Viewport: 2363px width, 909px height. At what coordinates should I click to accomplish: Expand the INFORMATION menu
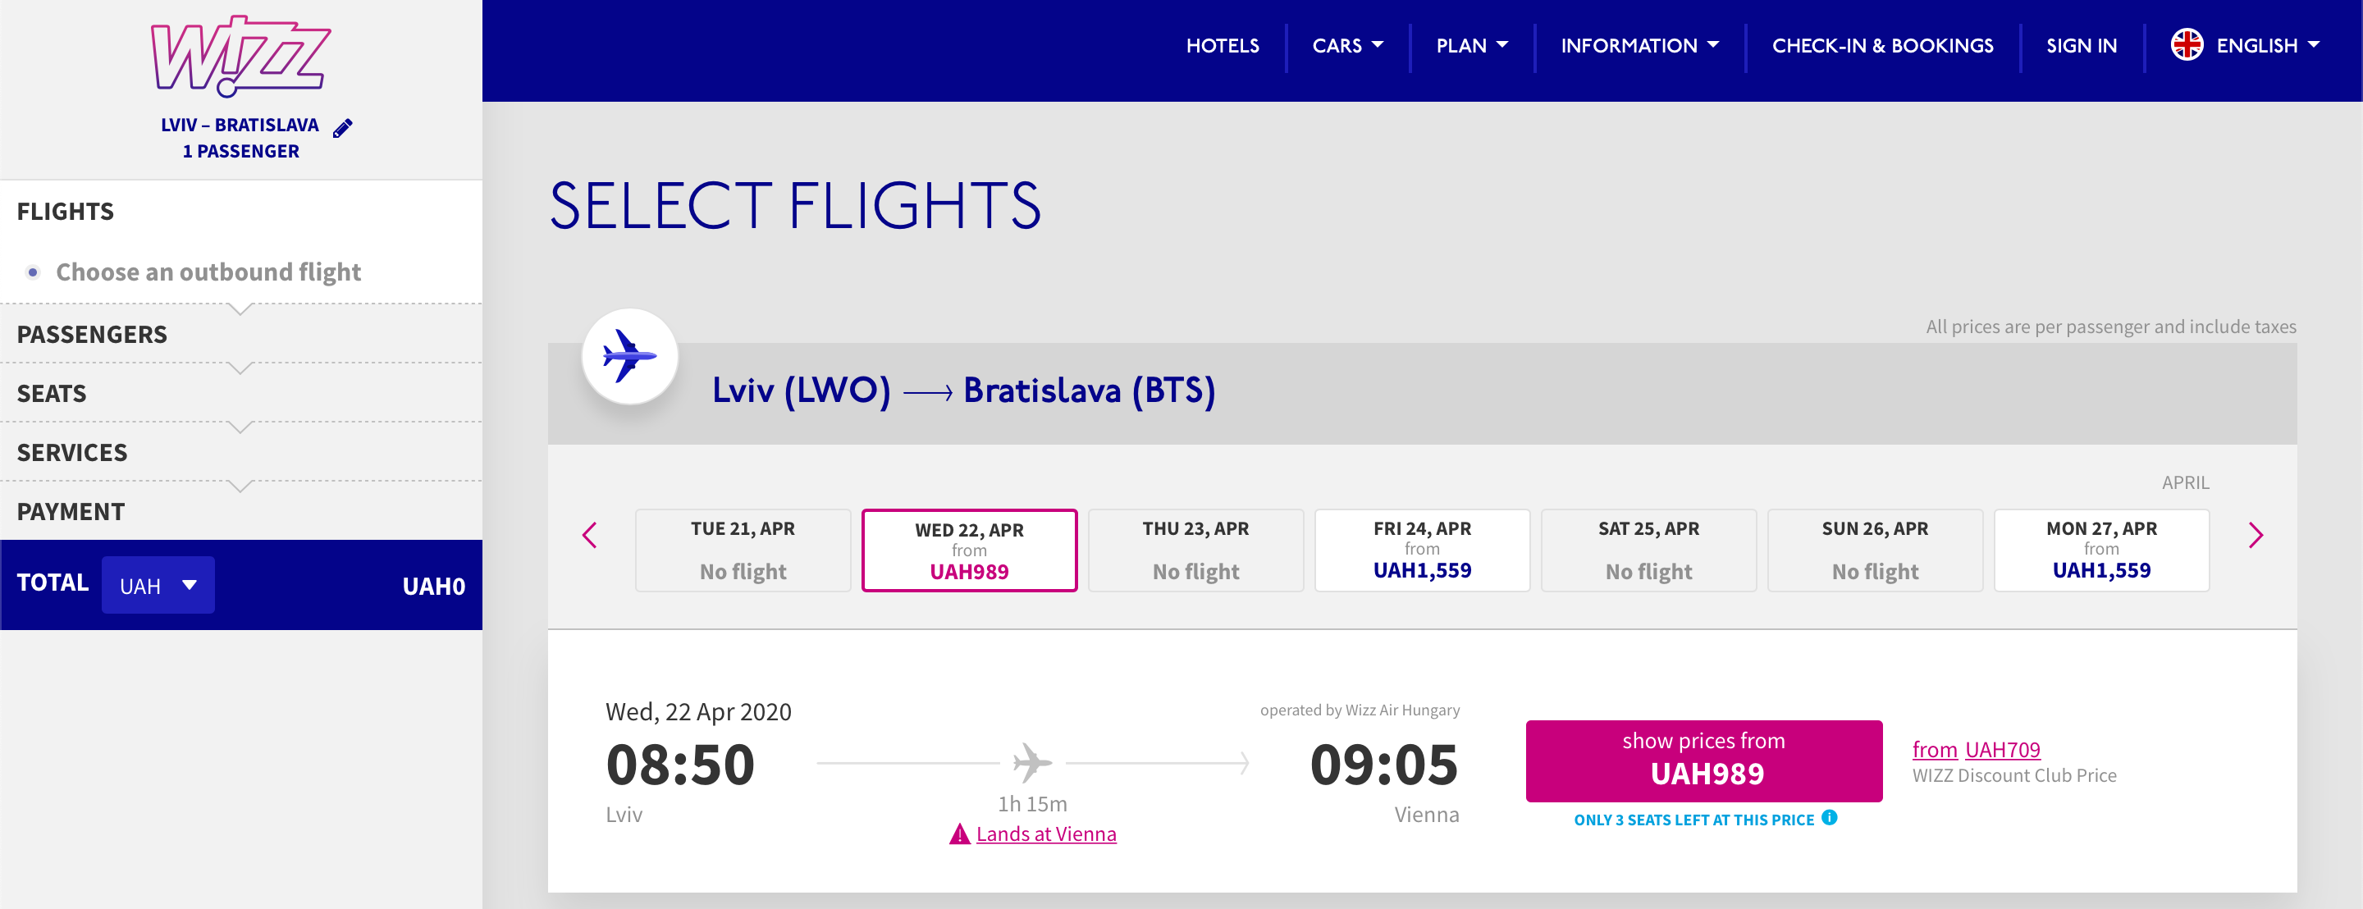point(1639,46)
